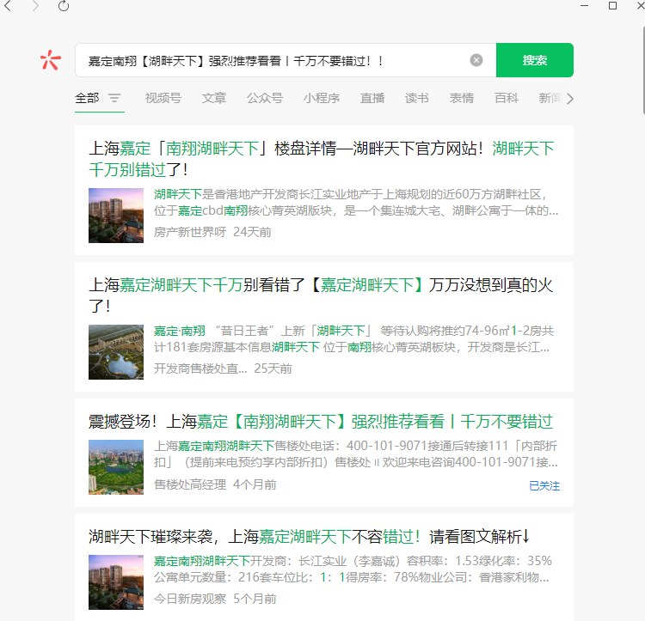Open thumbnail of 售楼处高经理 result
This screenshot has width=645, height=621.
pos(116,467)
